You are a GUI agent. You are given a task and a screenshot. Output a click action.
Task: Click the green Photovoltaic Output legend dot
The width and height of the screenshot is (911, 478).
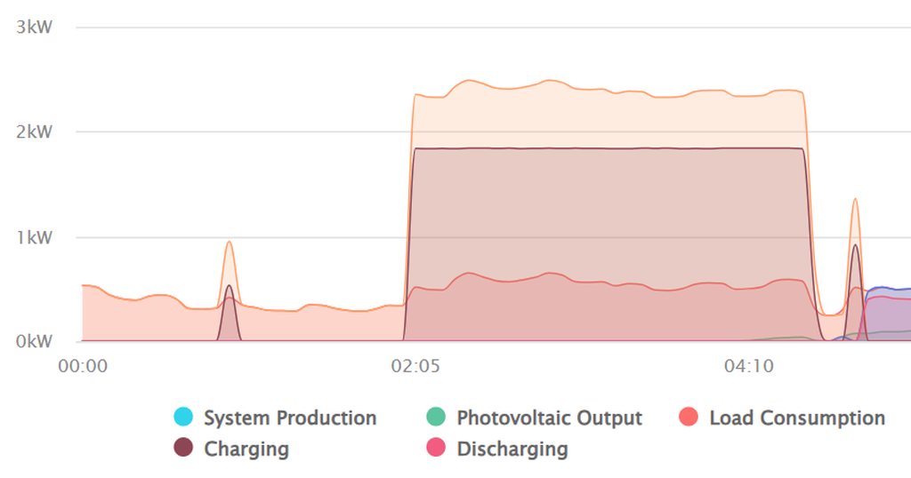pos(436,417)
